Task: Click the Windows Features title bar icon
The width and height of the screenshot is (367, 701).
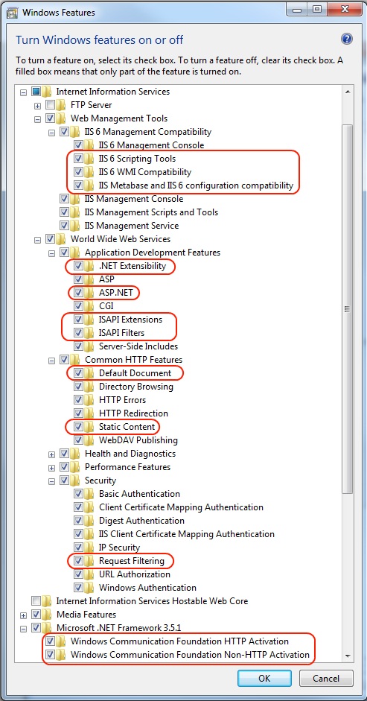Action: coord(13,12)
